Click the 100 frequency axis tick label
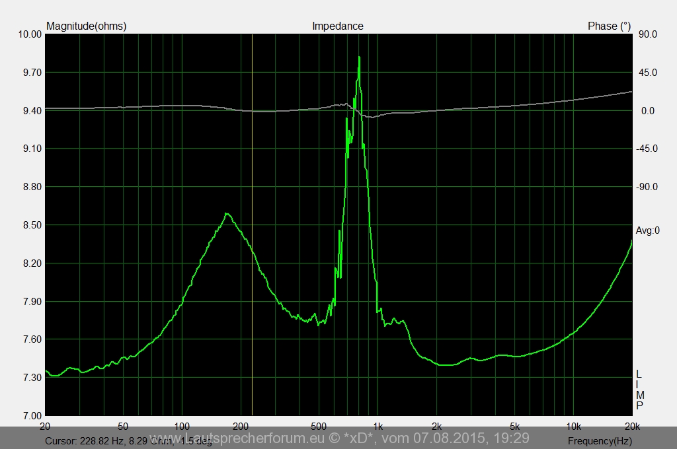This screenshot has height=449, width=677. tap(182, 426)
